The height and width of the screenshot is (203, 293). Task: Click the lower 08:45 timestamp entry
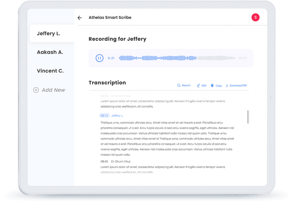click(x=104, y=162)
